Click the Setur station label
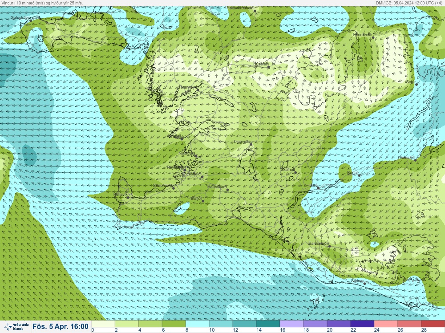Viewport: 445px width, 333px height. point(411,82)
